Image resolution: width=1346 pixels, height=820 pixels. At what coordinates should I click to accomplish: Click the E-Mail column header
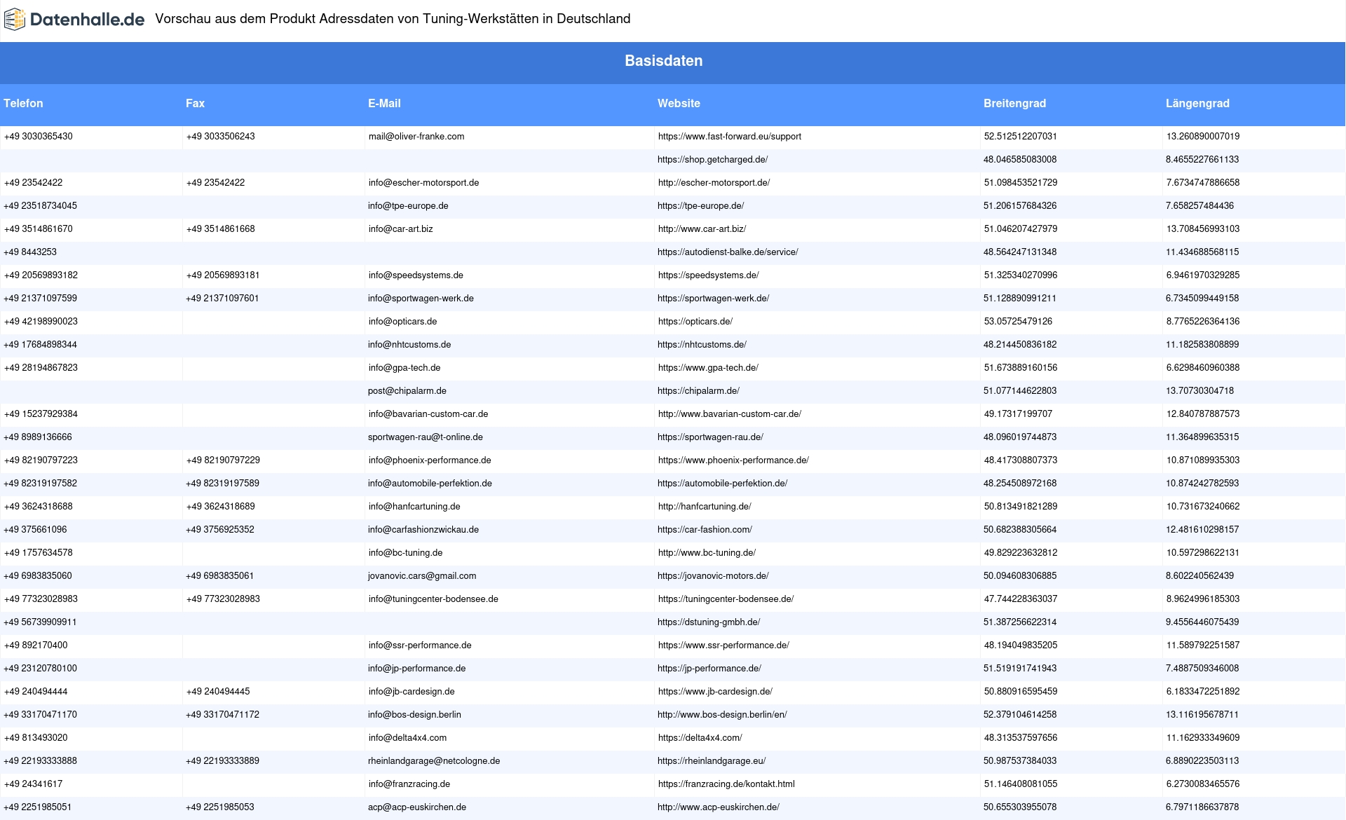coord(384,104)
